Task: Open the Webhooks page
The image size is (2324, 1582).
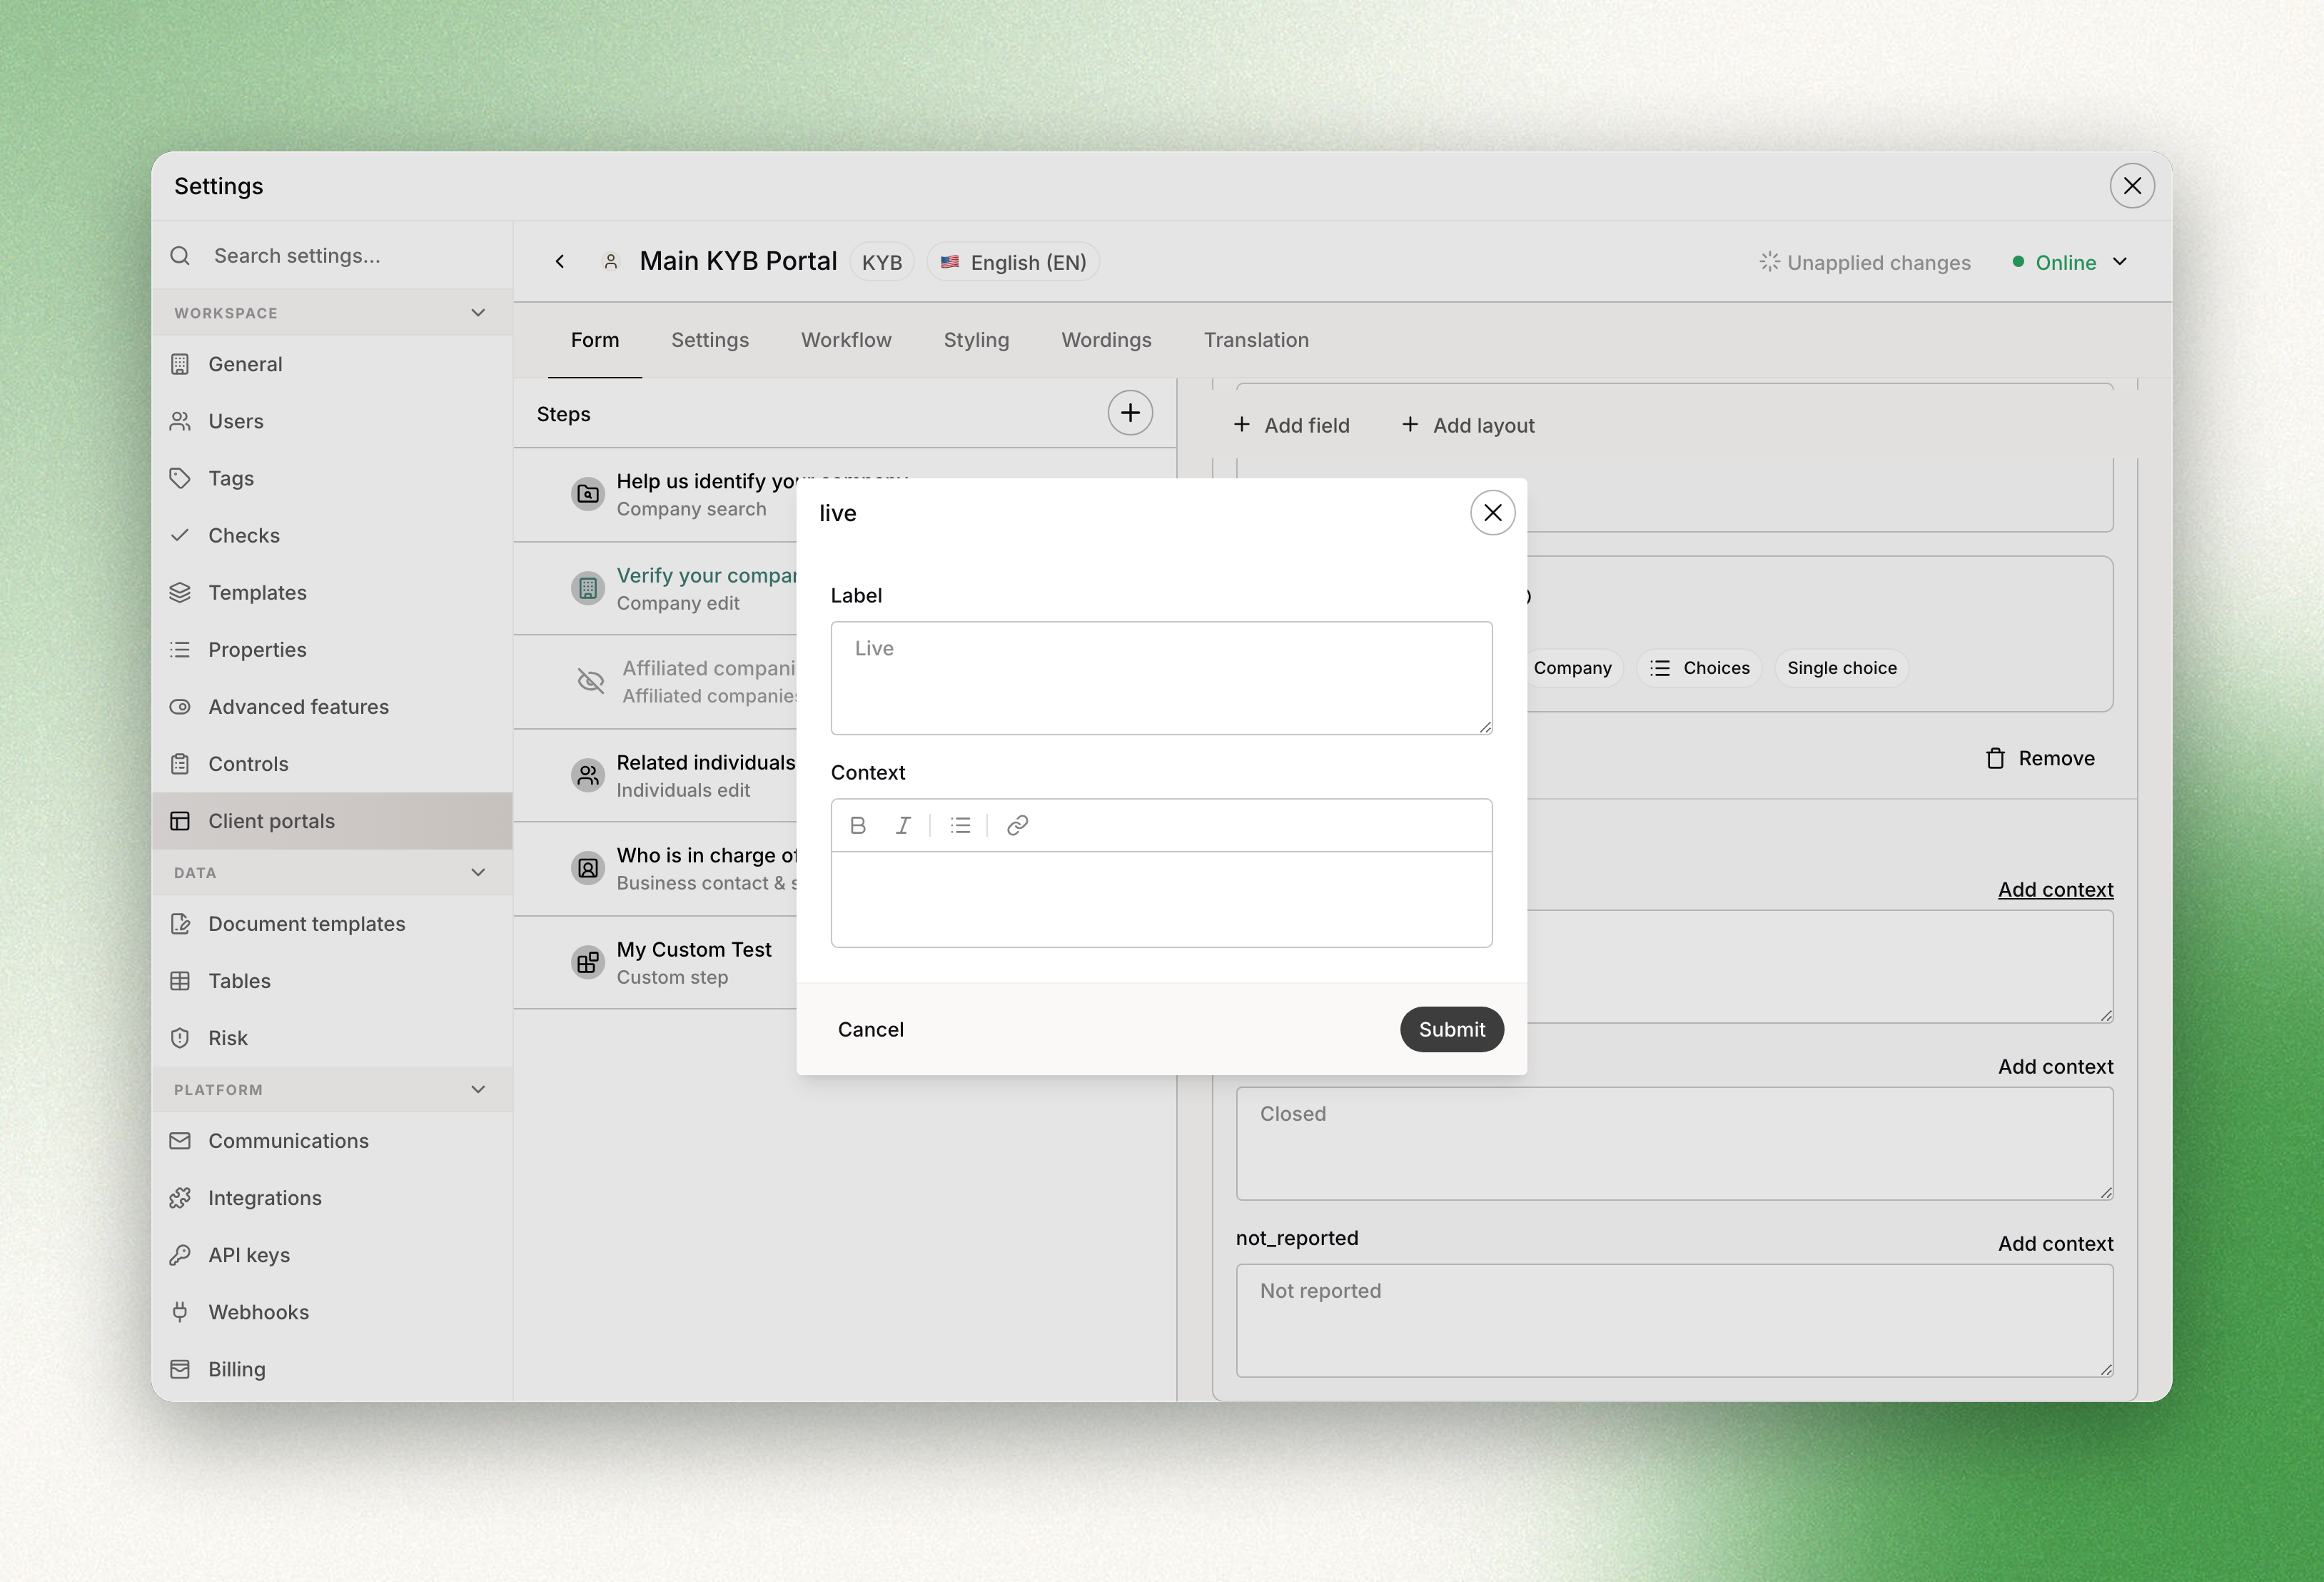Action: tap(332, 1312)
